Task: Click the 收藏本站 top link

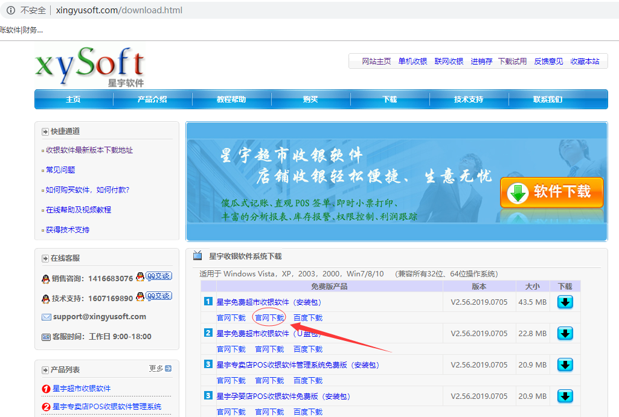Action: click(585, 61)
